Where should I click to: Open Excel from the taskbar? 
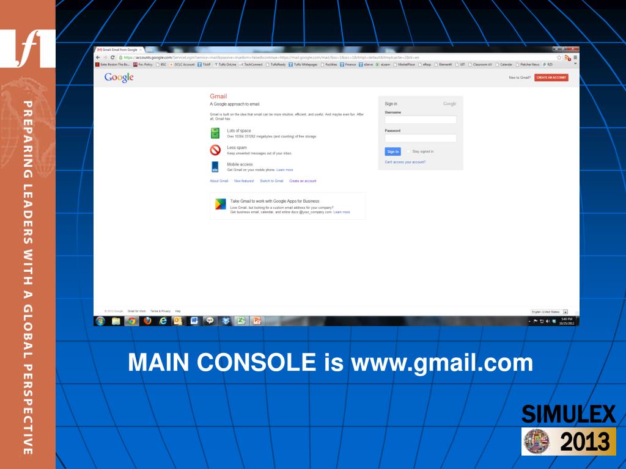pos(241,321)
